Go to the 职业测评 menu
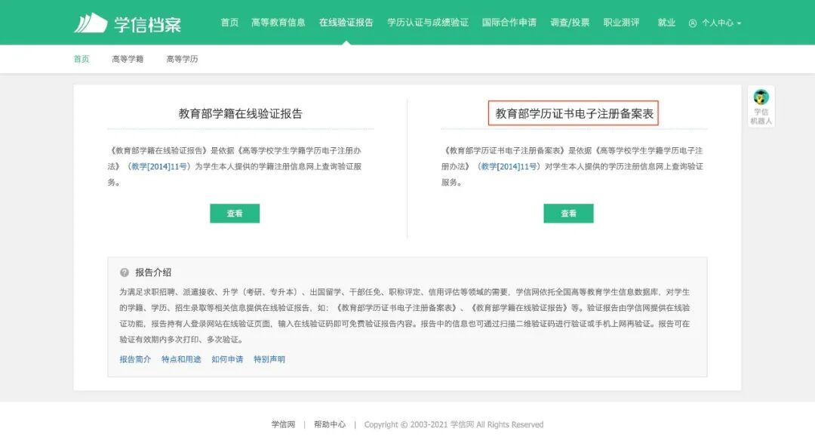Screen dimensions: 815x446 pyautogui.click(x=621, y=23)
